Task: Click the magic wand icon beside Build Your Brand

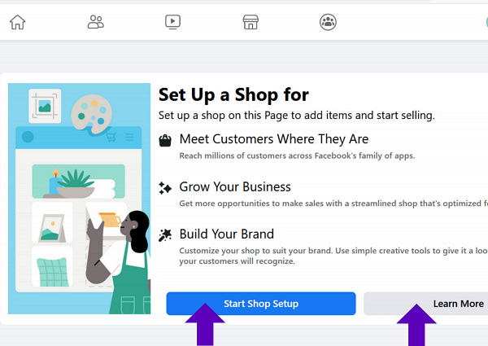Action: pyautogui.click(x=166, y=234)
